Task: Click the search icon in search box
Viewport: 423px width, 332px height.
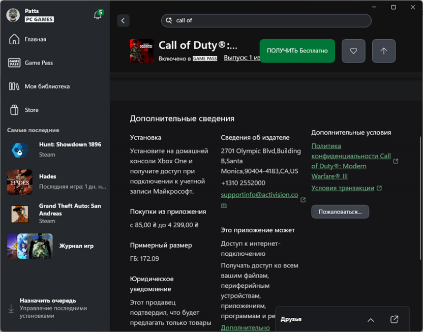Action: point(169,20)
